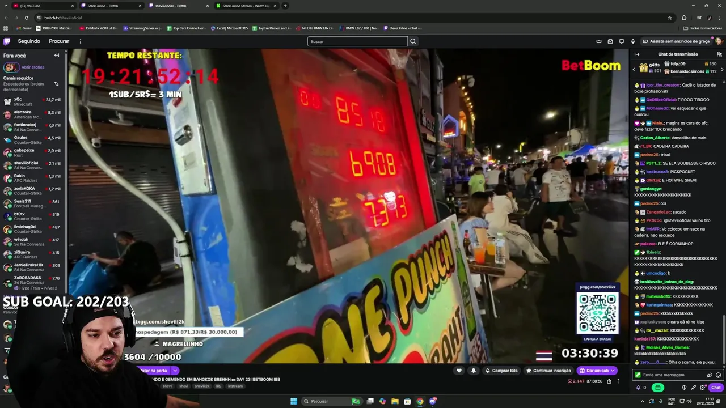Open the green channel points reward chest
This screenshot has width=726, height=408.
tap(657, 388)
